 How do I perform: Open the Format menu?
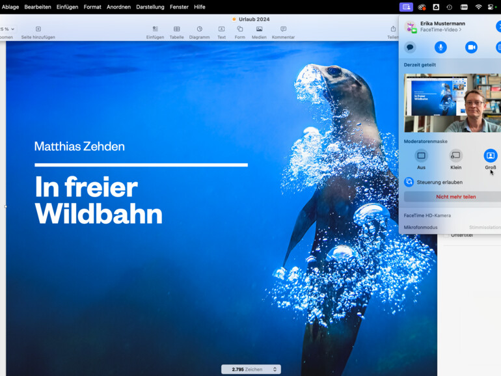coord(92,7)
